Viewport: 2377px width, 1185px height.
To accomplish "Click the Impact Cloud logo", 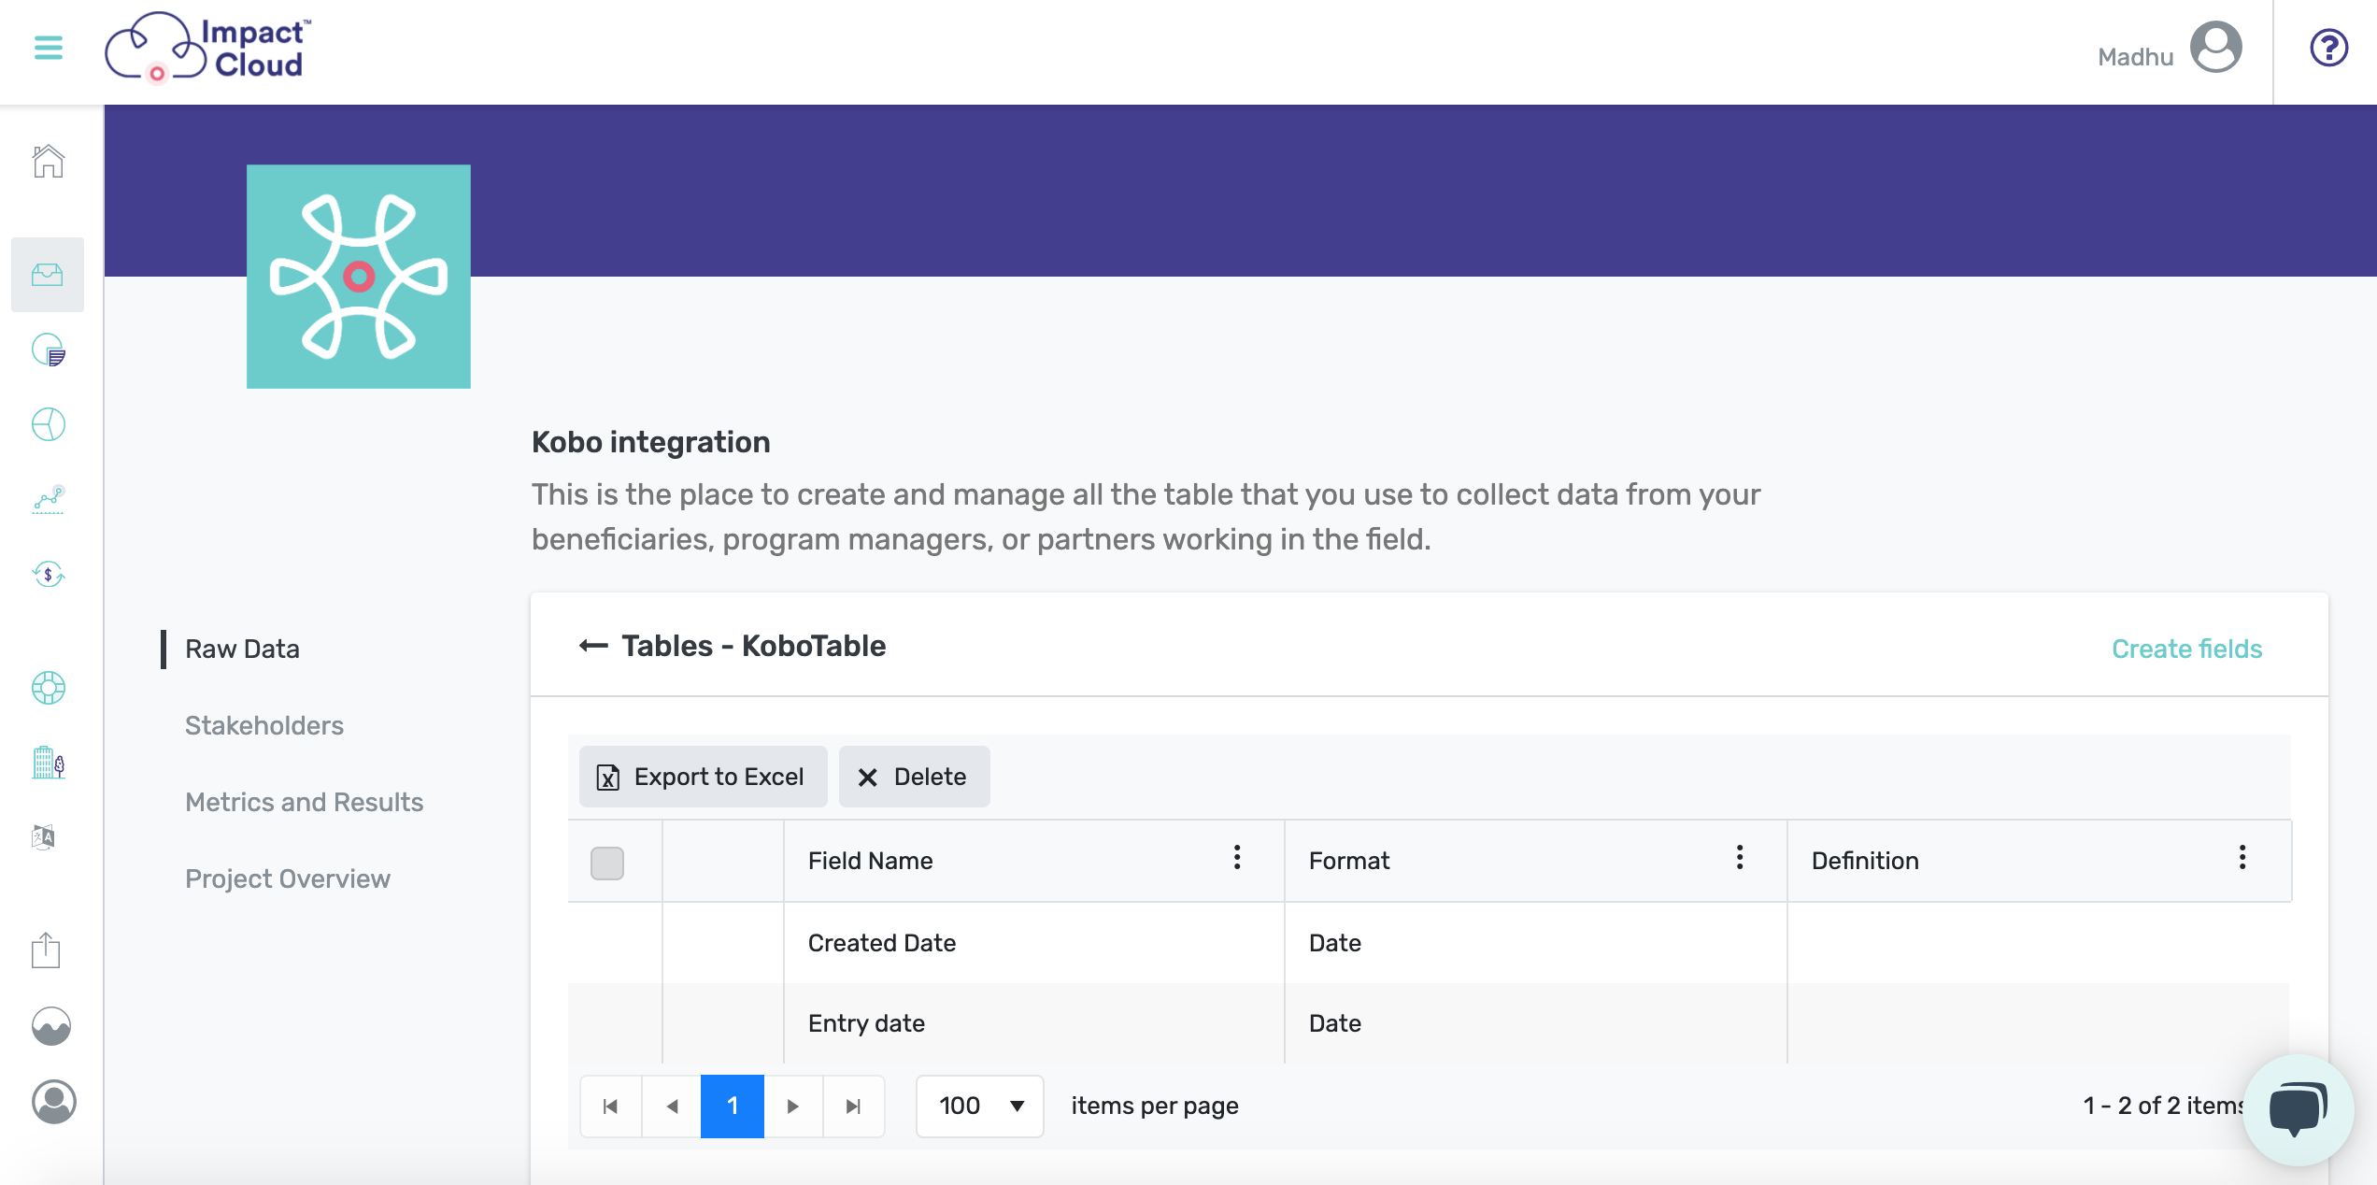I will click(208, 48).
